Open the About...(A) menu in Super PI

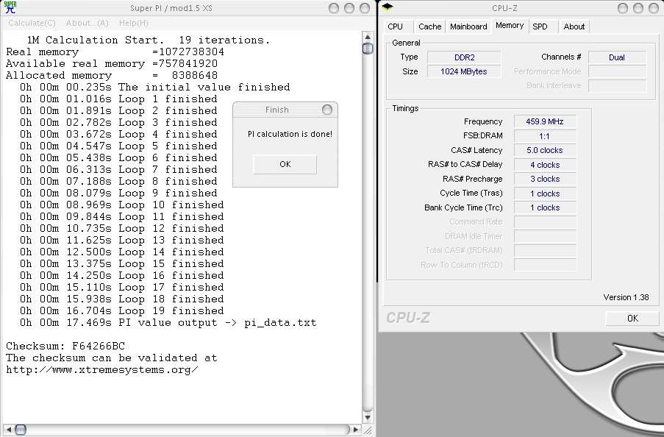coord(88,24)
